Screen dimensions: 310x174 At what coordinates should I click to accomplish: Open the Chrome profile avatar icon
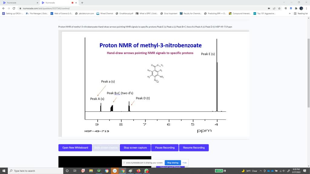301,8
